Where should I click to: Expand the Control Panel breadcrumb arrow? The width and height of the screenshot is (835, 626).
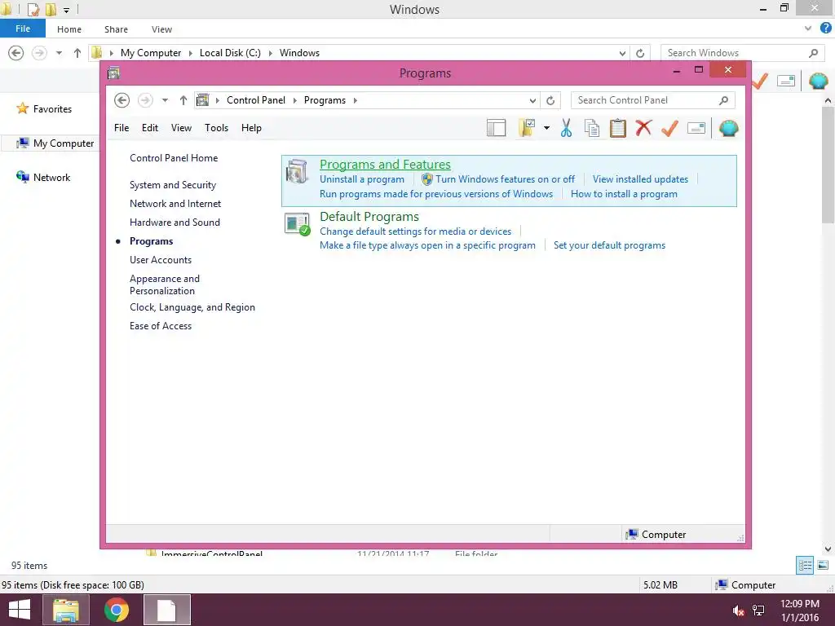(x=294, y=100)
